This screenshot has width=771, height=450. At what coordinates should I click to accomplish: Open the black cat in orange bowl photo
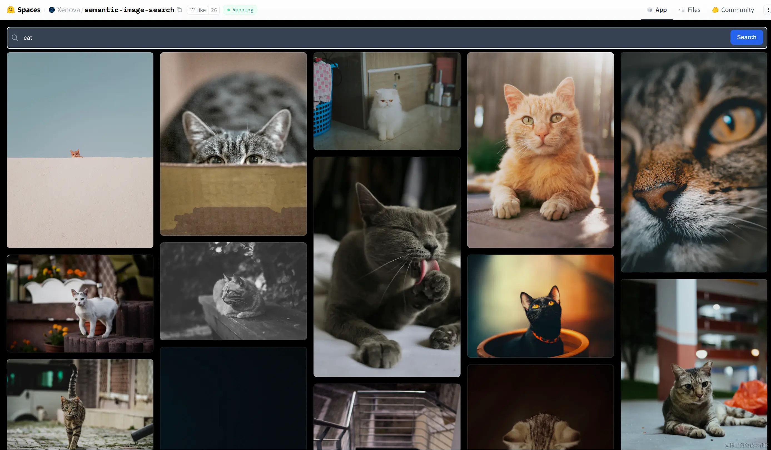[x=540, y=306]
